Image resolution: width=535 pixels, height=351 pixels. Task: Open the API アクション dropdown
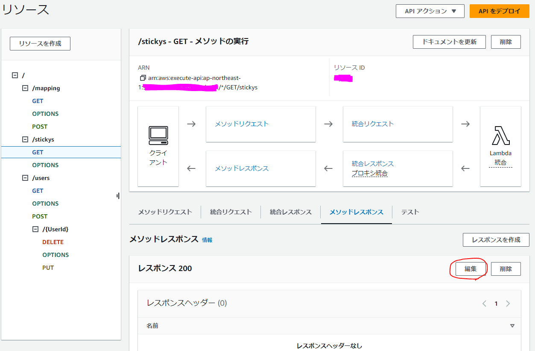(x=430, y=11)
